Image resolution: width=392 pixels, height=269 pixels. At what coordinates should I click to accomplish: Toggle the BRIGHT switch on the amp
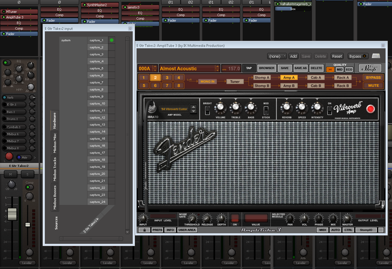(x=207, y=110)
